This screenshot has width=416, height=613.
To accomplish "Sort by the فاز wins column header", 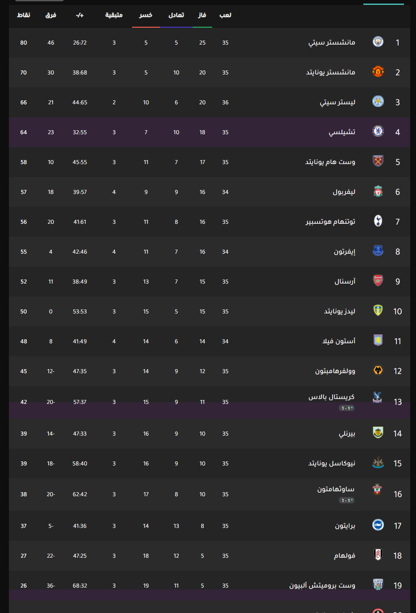I will [202, 15].
